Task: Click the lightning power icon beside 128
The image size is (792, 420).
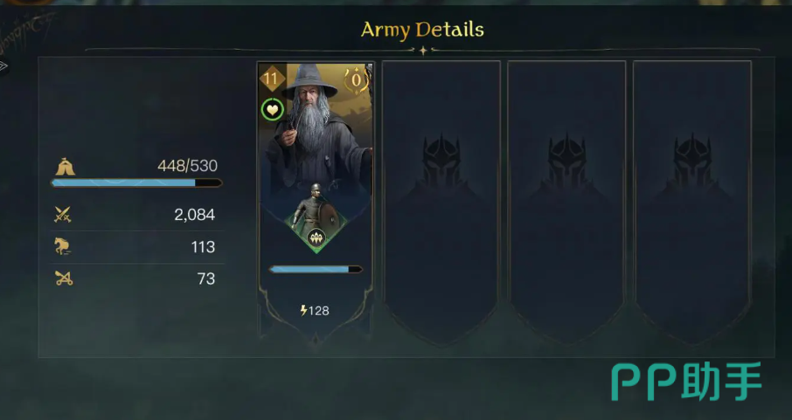Action: pyautogui.click(x=303, y=311)
